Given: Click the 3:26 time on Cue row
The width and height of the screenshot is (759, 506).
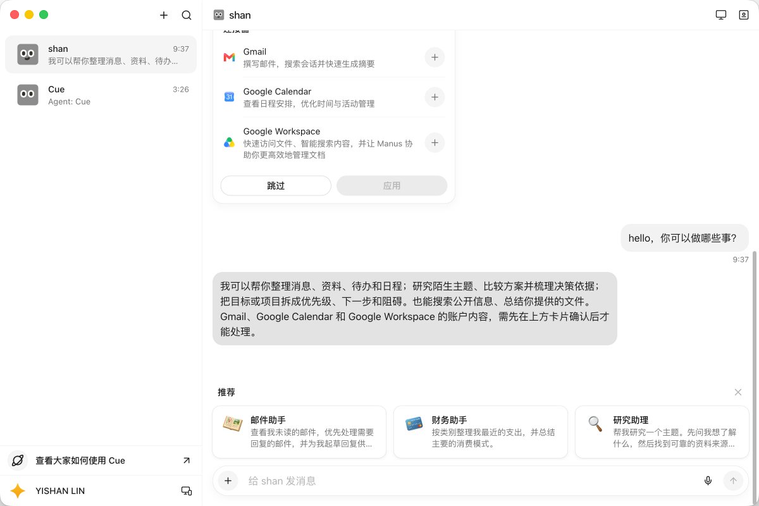Looking at the screenshot, I should coord(181,89).
